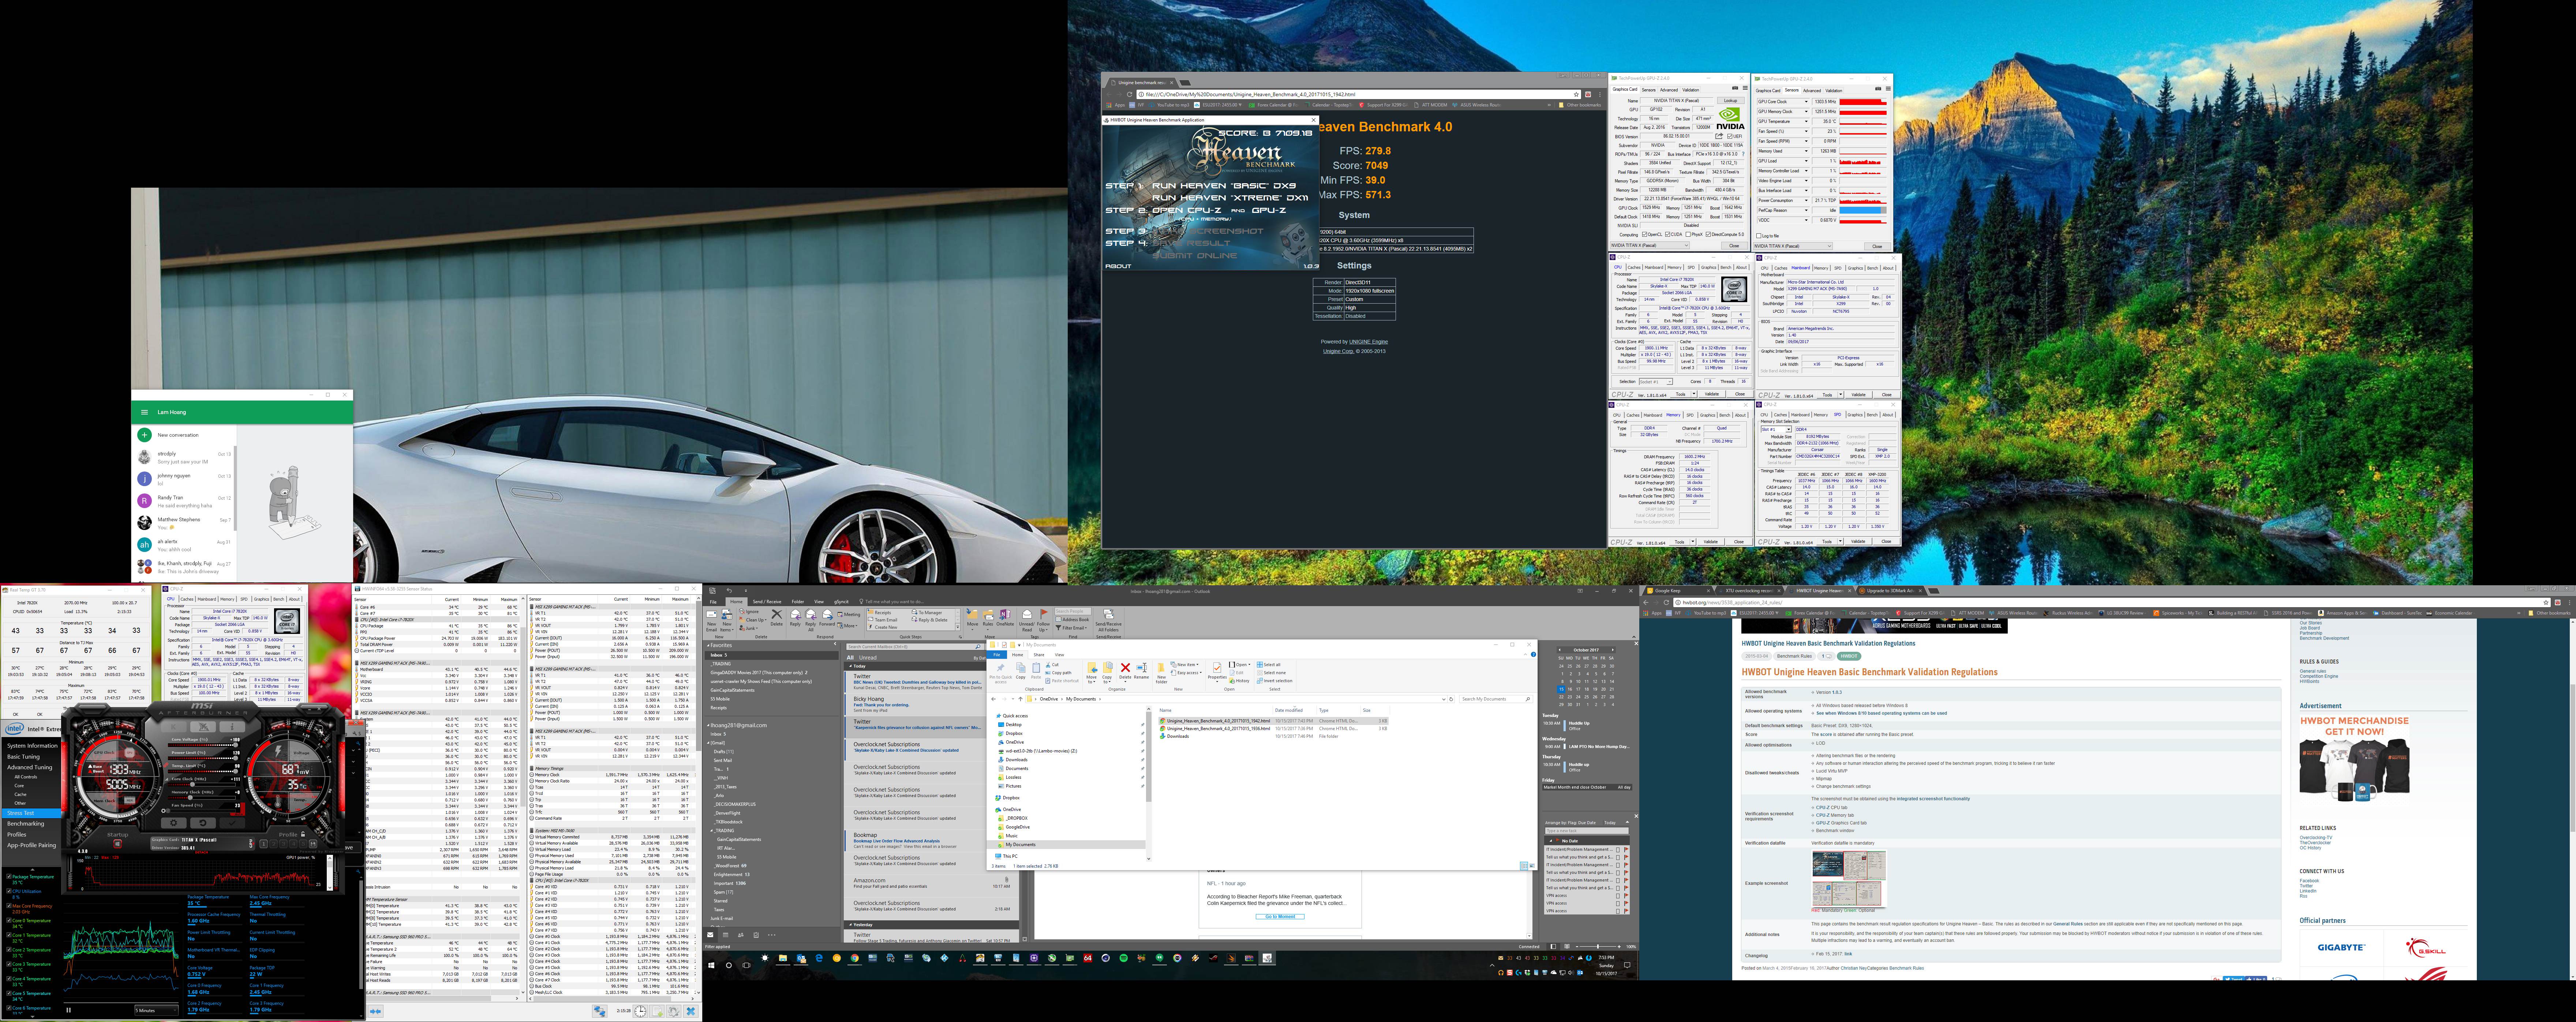The width and height of the screenshot is (2576, 1022).
Task: Switch to Advanced tab in GPU-Z Graphics Card window
Action: [1669, 90]
